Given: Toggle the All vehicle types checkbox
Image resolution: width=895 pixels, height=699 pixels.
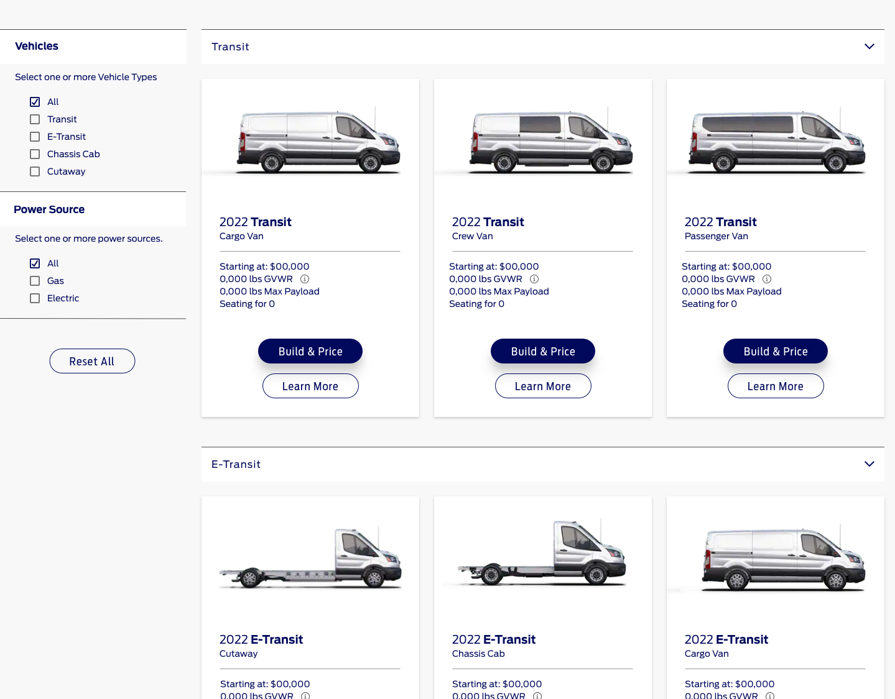Looking at the screenshot, I should click(35, 102).
